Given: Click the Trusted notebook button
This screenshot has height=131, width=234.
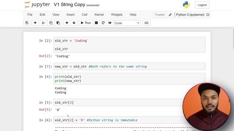Looking at the screenshot, I should pos(159,15).
